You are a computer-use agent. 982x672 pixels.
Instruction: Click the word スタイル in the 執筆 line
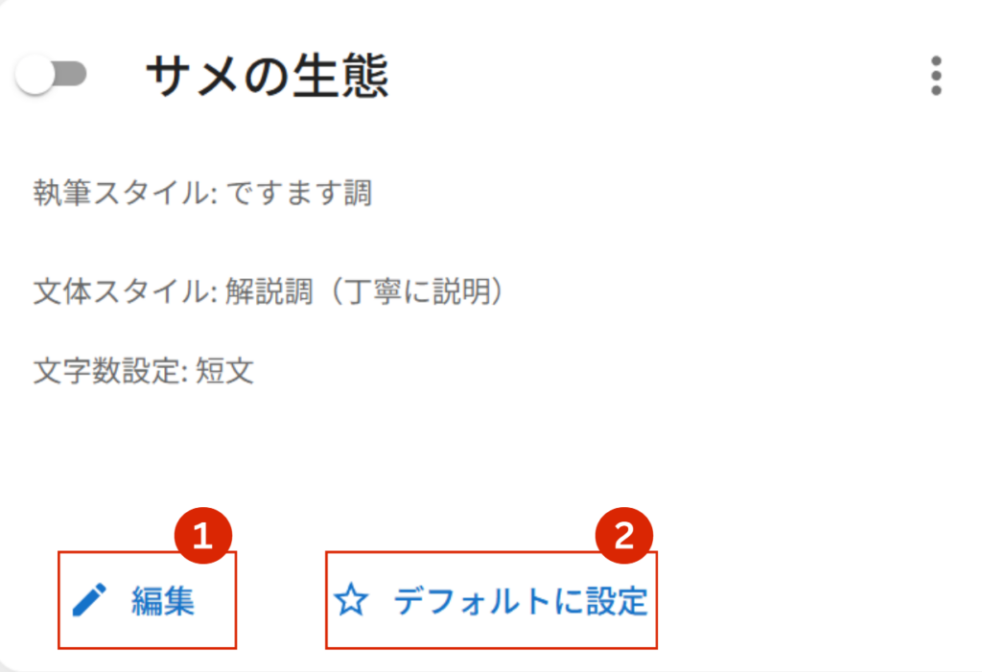[x=152, y=193]
